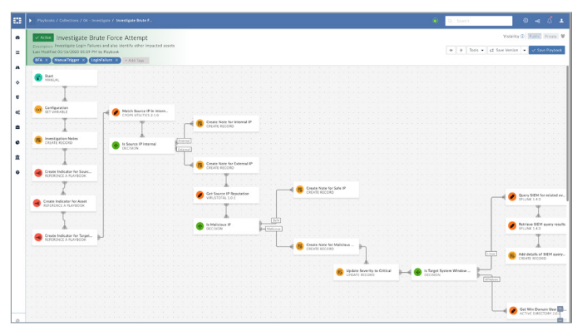587x336 pixels.
Task: Select the Is Malicious IP decision icon
Action: click(200, 225)
